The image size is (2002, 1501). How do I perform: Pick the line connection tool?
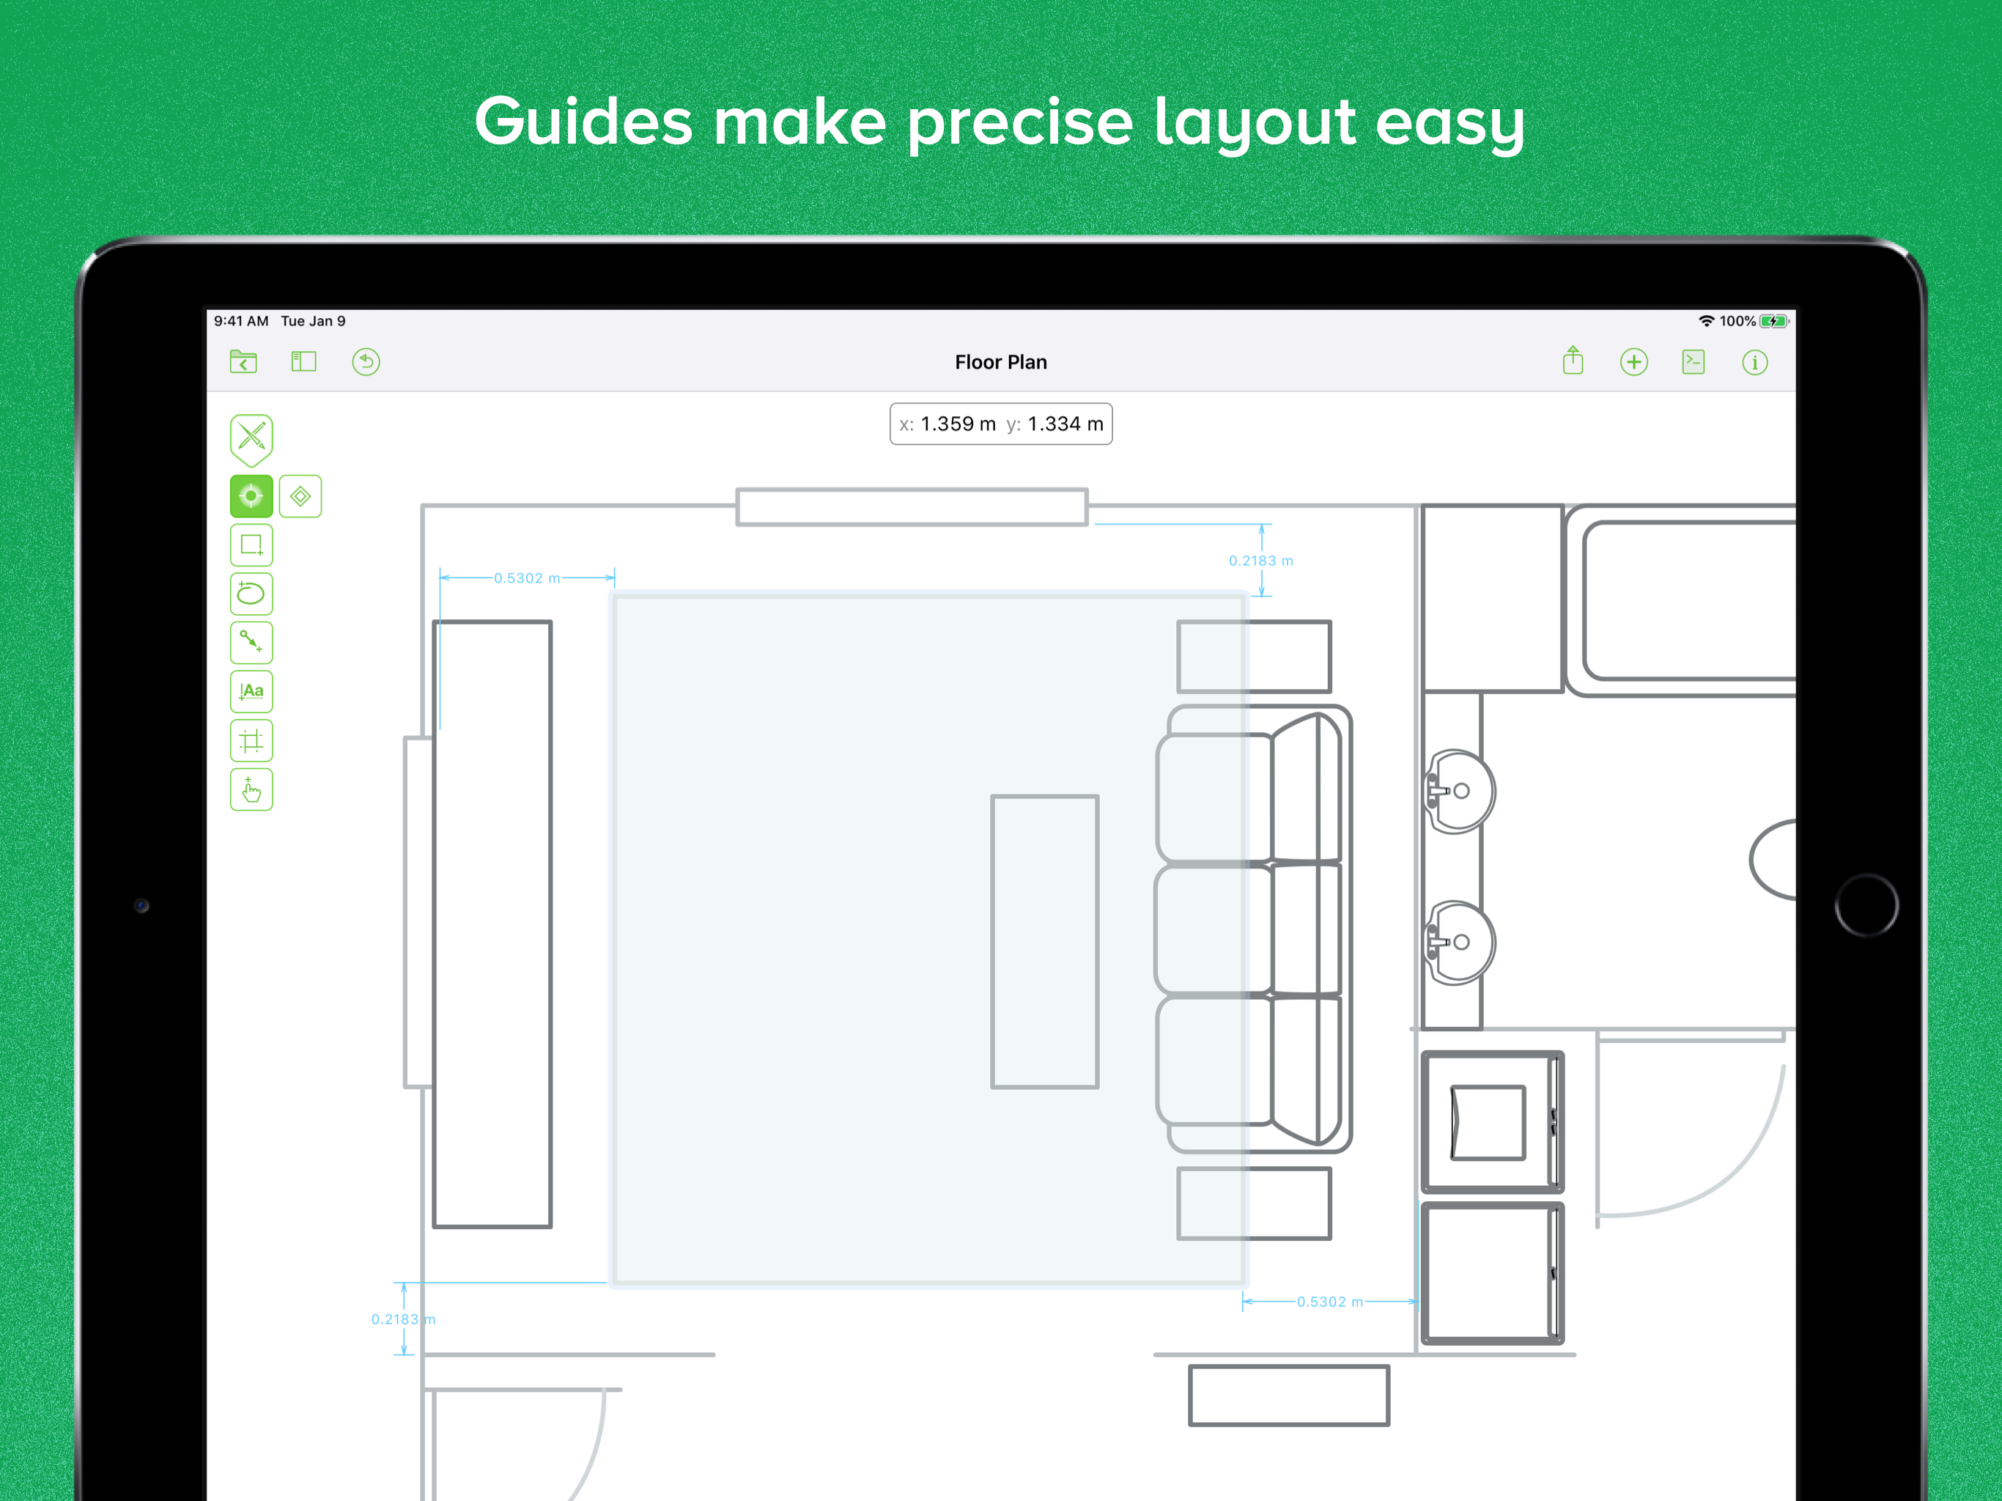251,643
